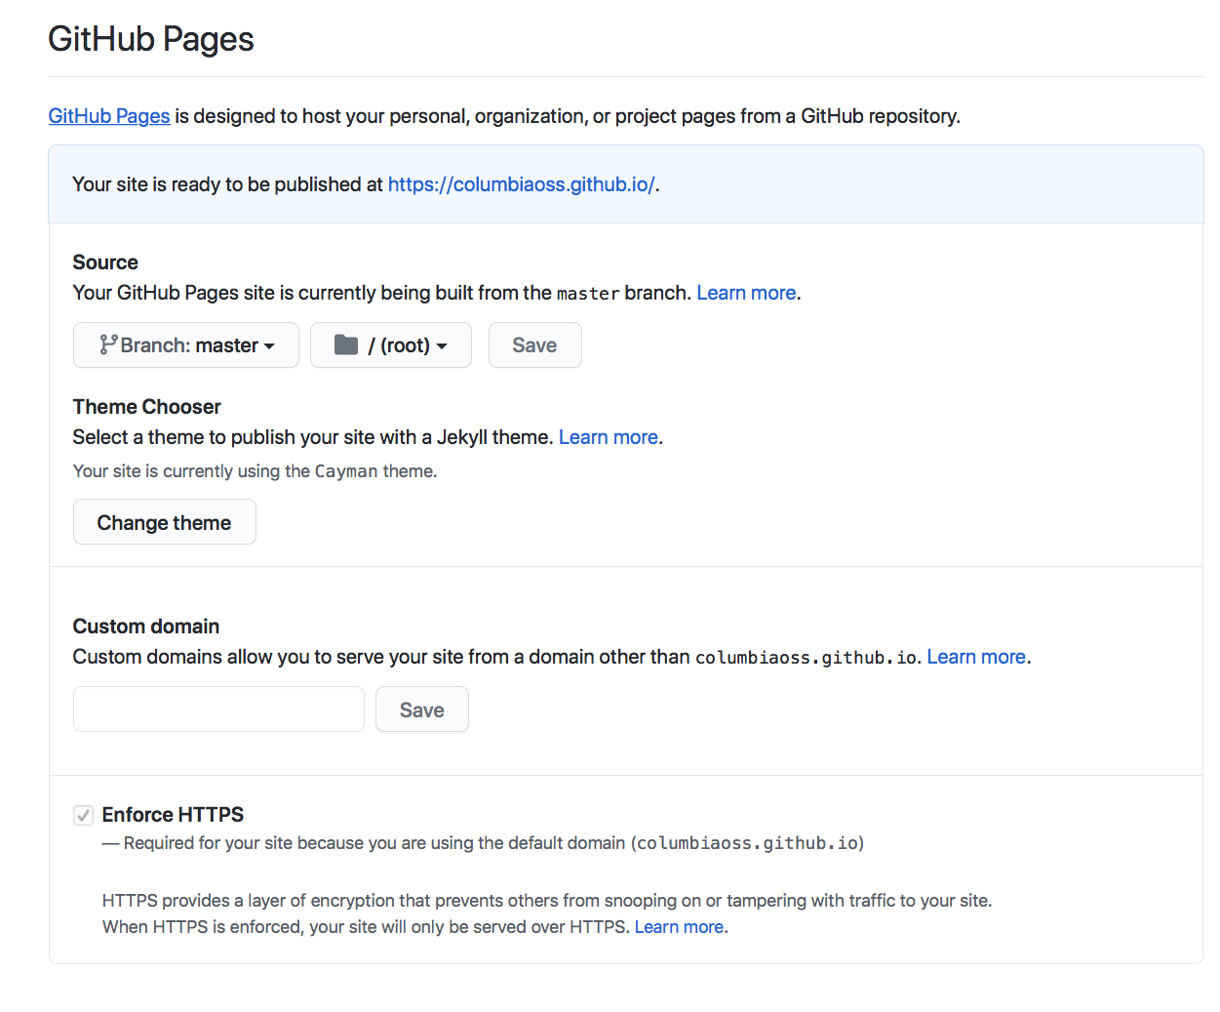Click the GitHub Pages heading
Viewport: 1220px width, 1012px height.
[x=151, y=39]
